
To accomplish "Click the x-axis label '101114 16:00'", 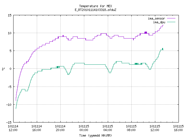I will (37, 128).
